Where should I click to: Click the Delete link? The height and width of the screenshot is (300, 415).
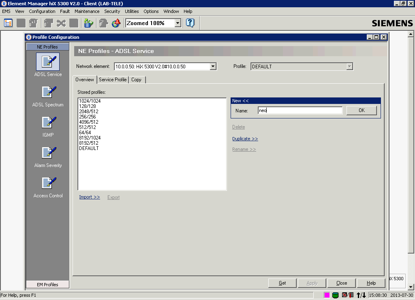pos(238,127)
